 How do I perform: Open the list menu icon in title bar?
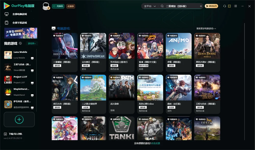click(x=235, y=6)
